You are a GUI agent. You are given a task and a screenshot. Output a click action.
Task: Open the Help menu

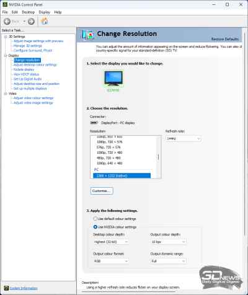pyautogui.click(x=58, y=12)
